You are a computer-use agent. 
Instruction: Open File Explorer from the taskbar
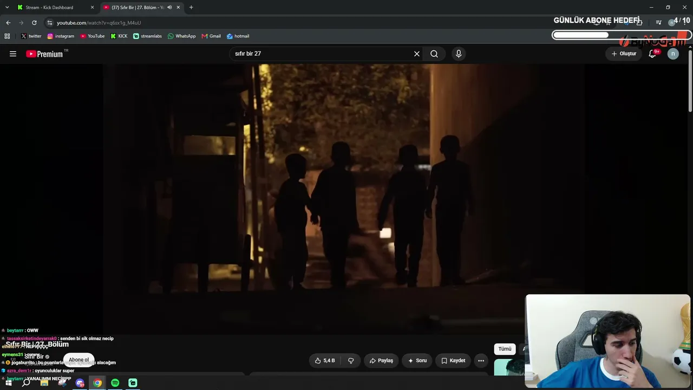44,383
